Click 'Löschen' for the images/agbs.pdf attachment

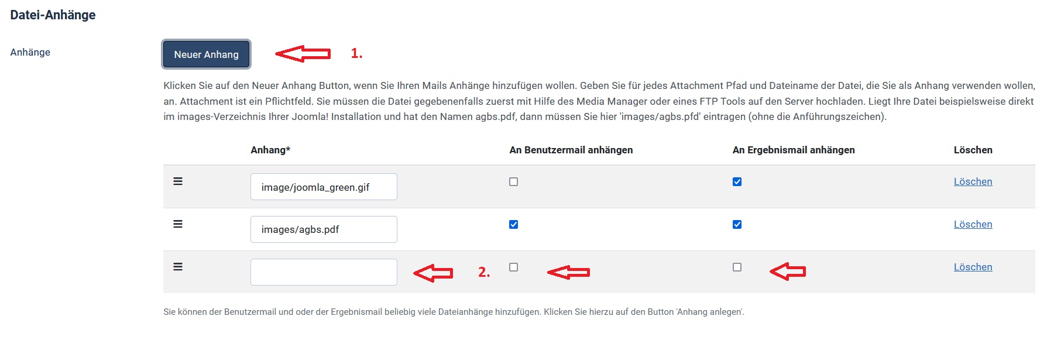click(x=972, y=224)
